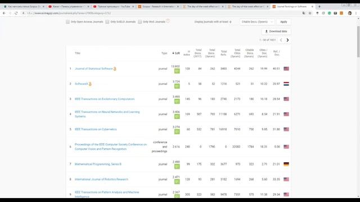The image size is (360, 202).
Task: Sort the table by the SJR column
Action: pos(176,53)
